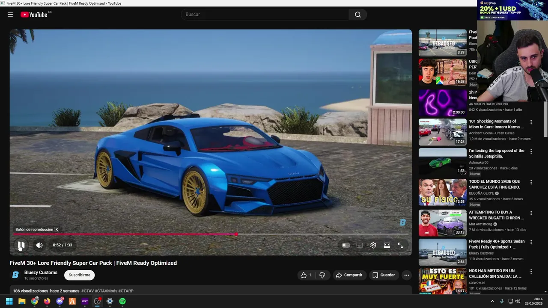The image size is (548, 308).
Task: Open more actions three-dot menu below video
Action: click(x=407, y=275)
